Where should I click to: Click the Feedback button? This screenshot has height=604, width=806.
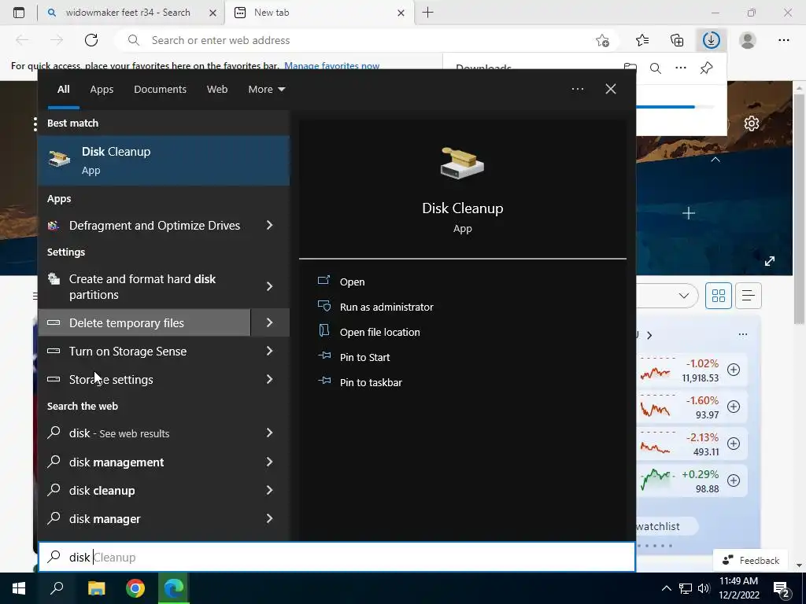750,560
